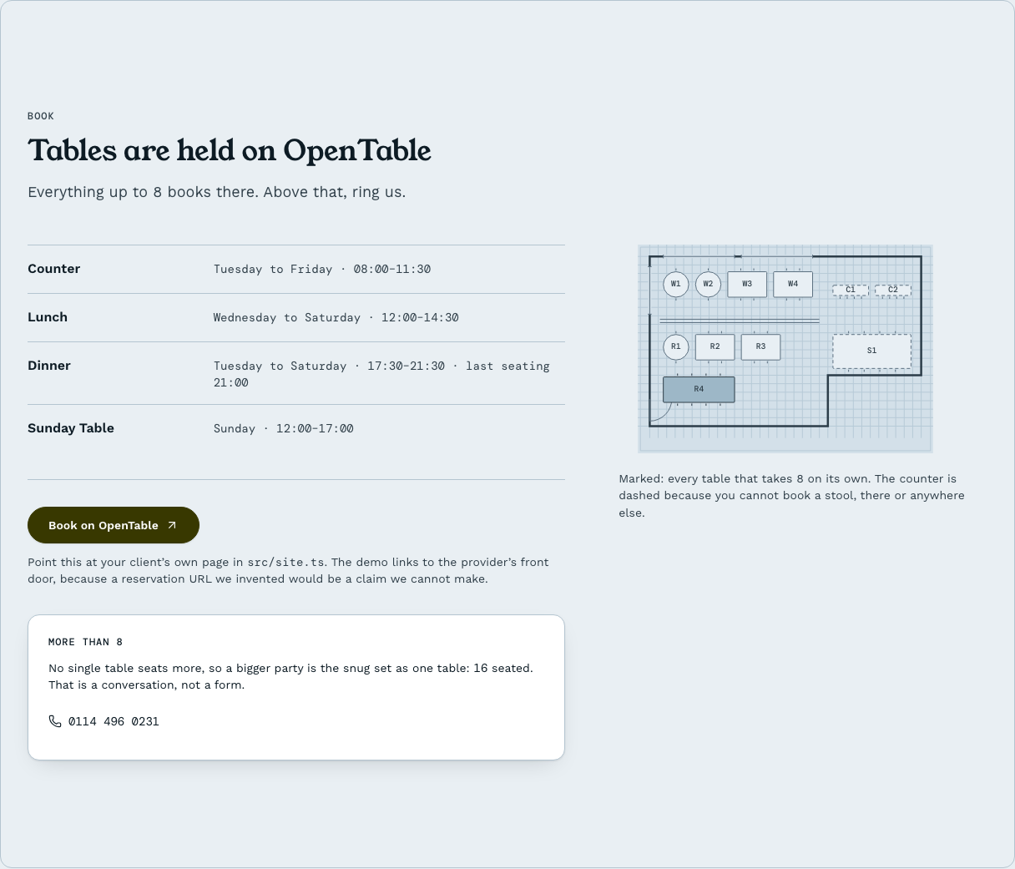Click the Dinner hours with last seating 21:00

click(381, 374)
